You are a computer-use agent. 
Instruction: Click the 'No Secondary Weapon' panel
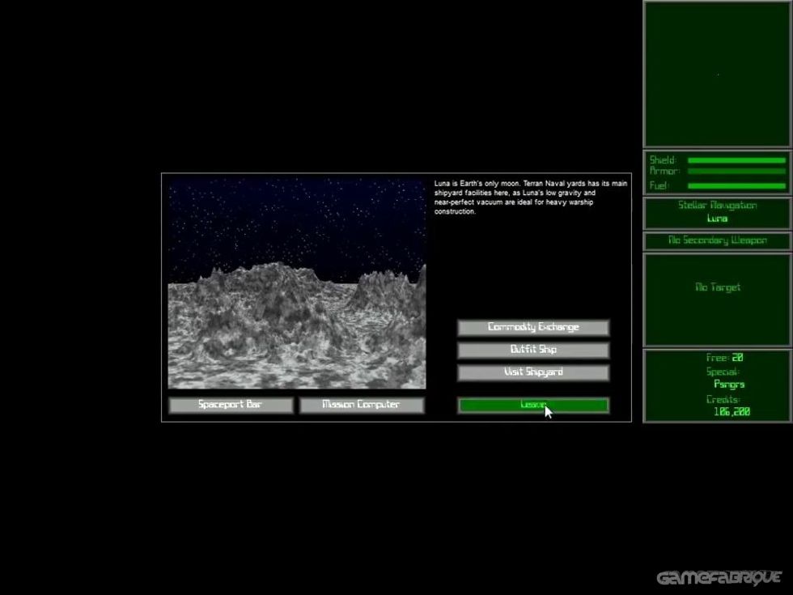click(717, 241)
